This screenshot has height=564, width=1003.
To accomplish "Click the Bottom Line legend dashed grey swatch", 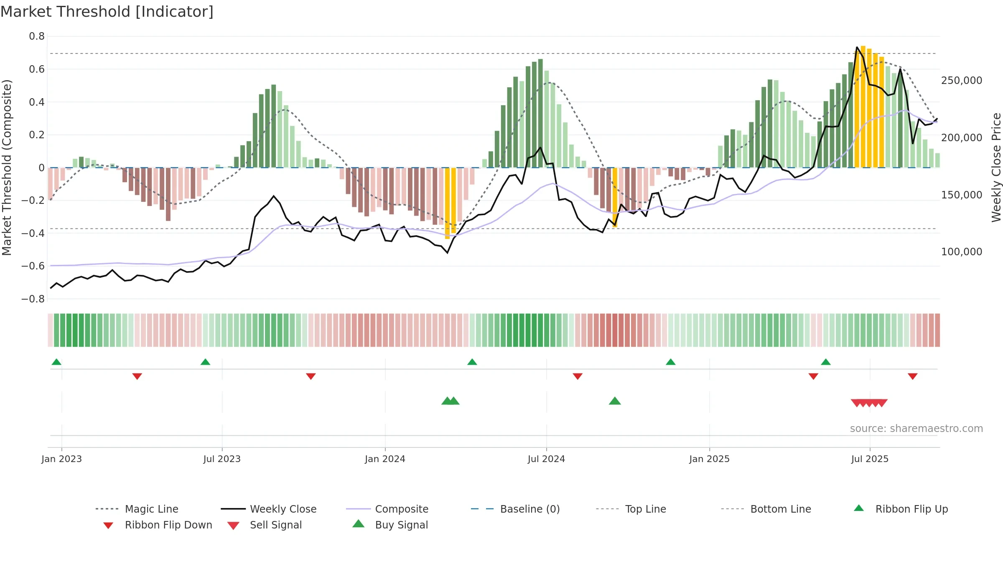I will 733,509.
